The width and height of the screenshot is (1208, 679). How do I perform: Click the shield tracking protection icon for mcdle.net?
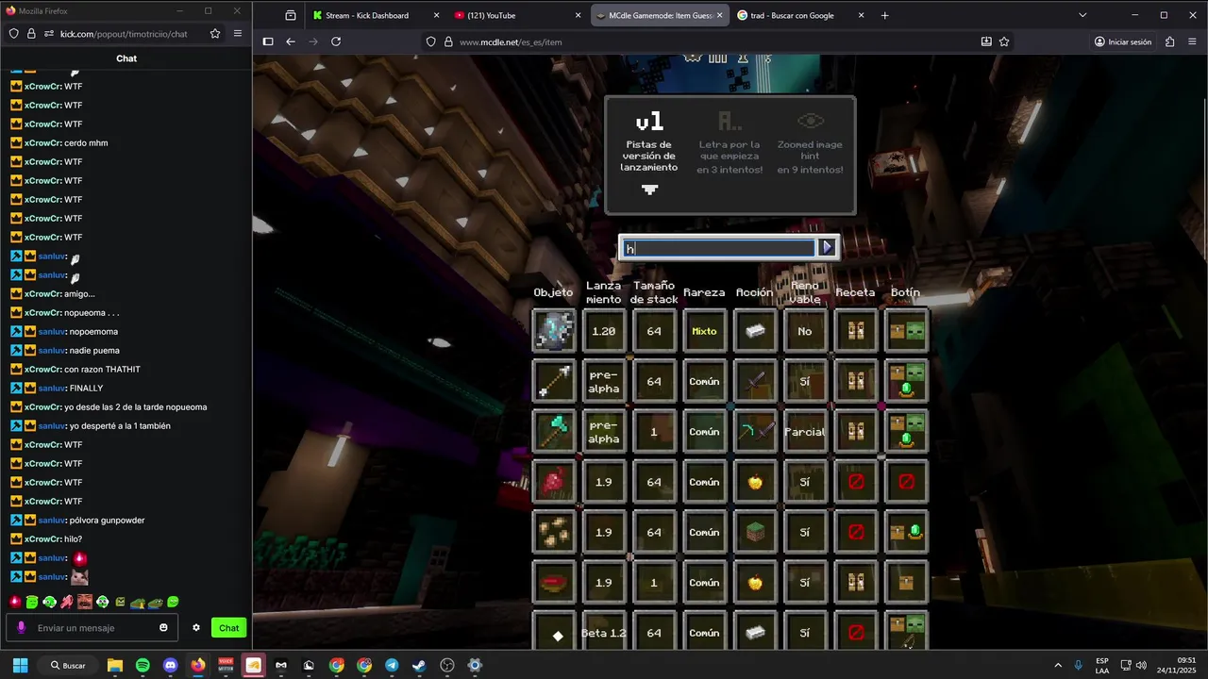[x=431, y=41]
